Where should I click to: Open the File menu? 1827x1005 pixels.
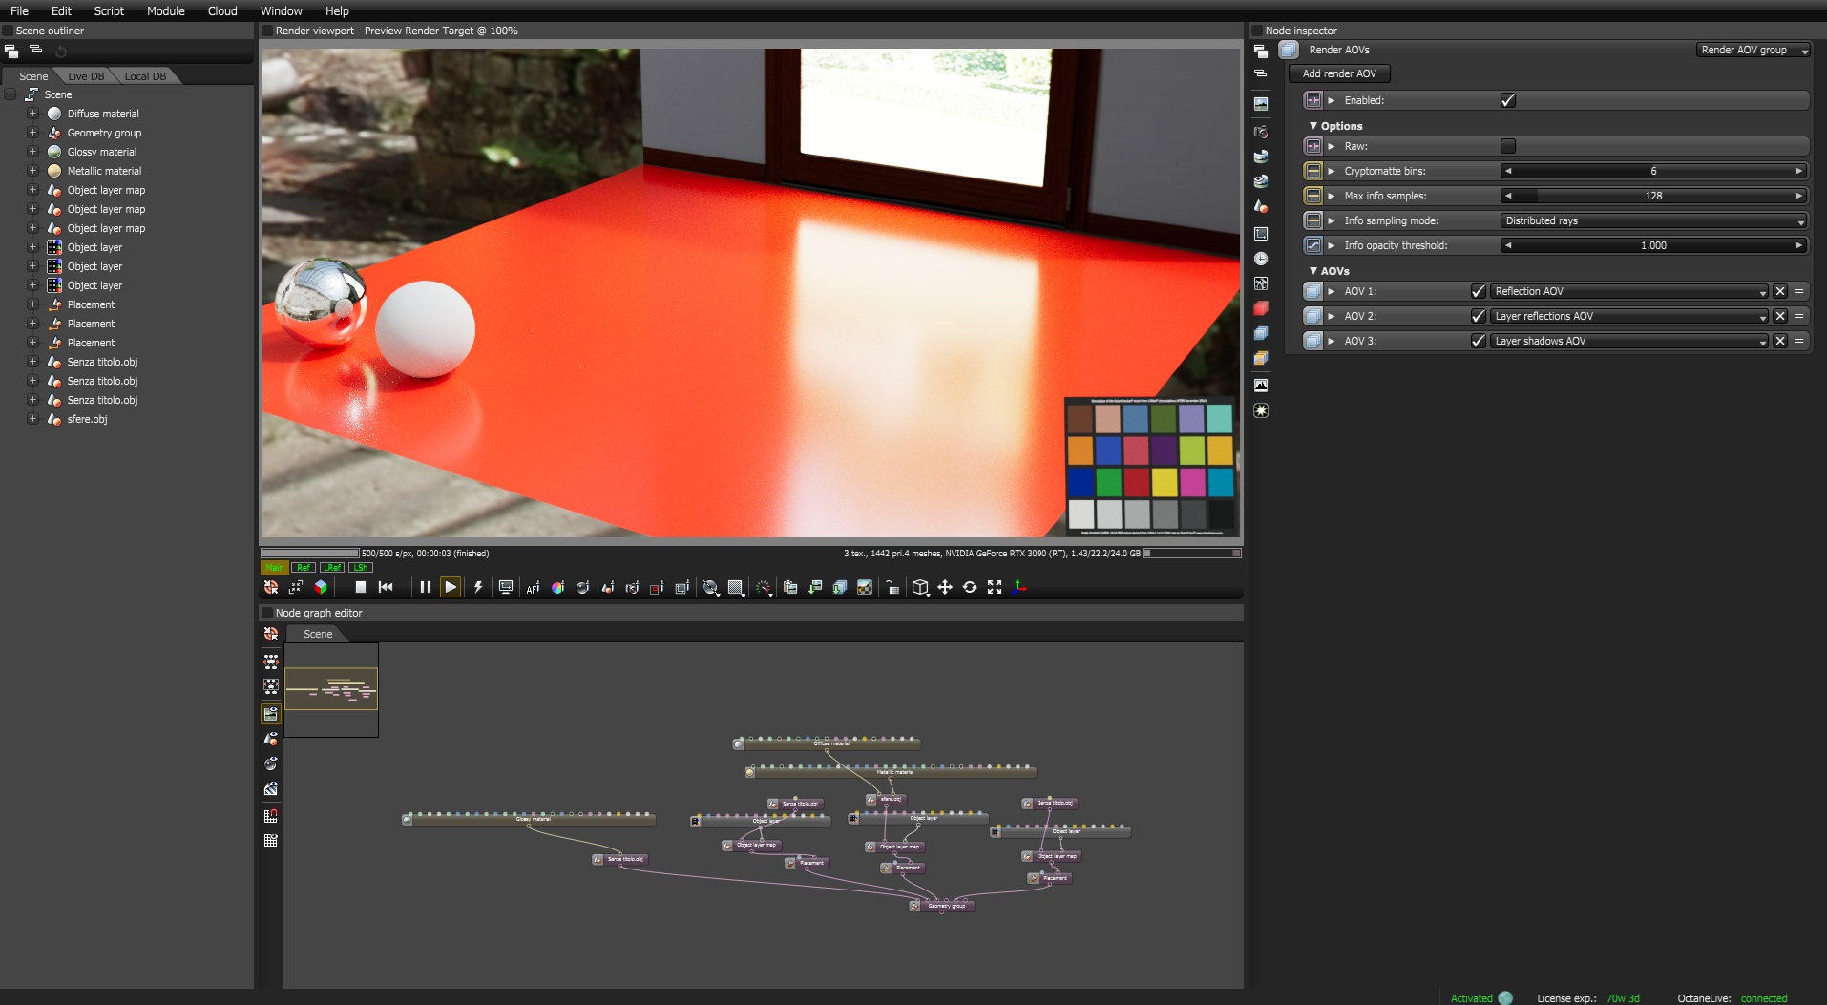(x=19, y=10)
